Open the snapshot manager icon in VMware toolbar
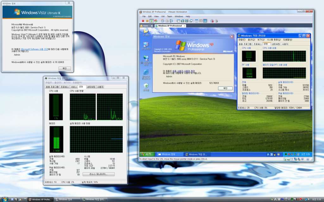324x202 pixels. click(x=171, y=21)
